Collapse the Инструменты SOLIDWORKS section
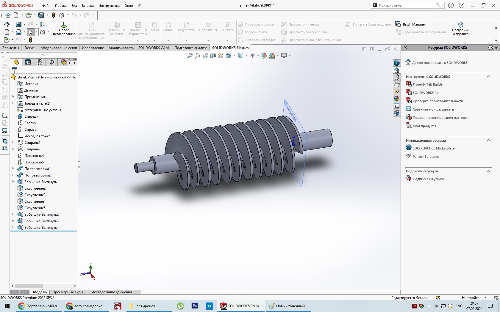The height and width of the screenshot is (312, 500). (x=488, y=77)
